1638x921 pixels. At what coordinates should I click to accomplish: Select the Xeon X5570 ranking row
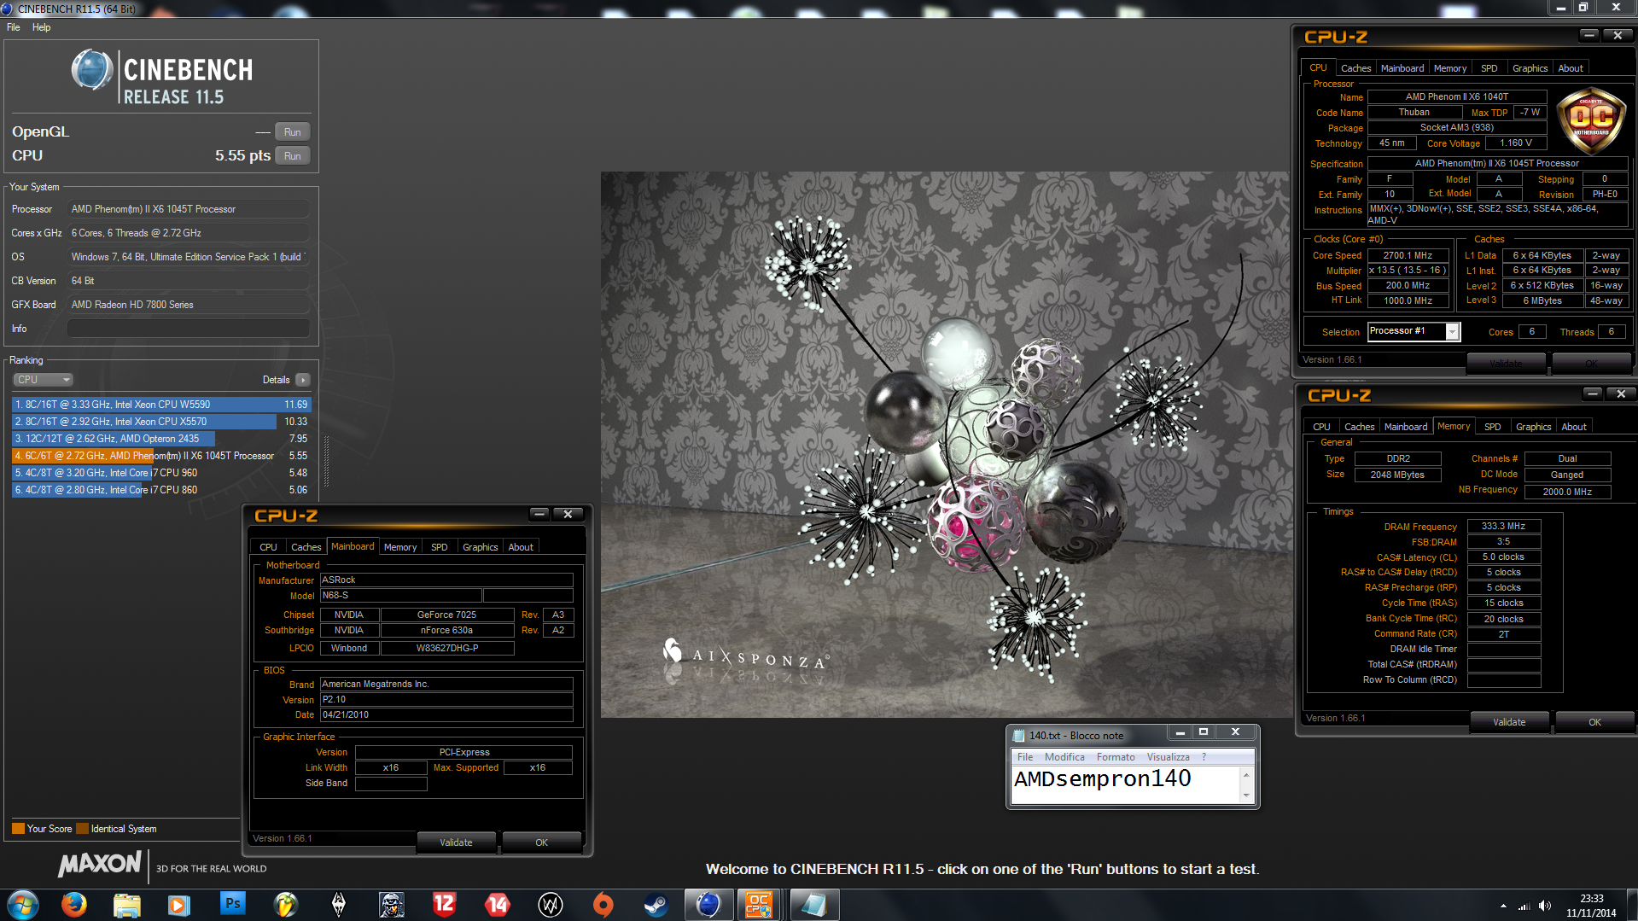coord(161,422)
